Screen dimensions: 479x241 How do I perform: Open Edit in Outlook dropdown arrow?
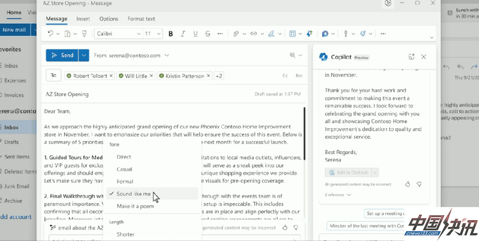point(375,173)
